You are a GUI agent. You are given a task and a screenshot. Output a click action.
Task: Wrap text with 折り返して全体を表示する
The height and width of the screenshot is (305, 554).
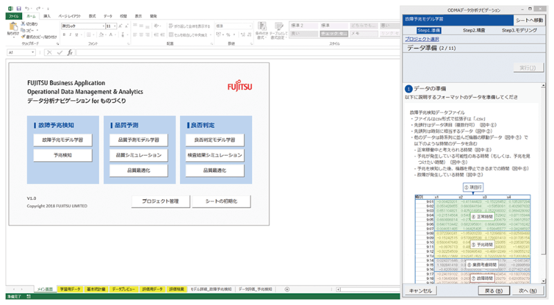(189, 26)
